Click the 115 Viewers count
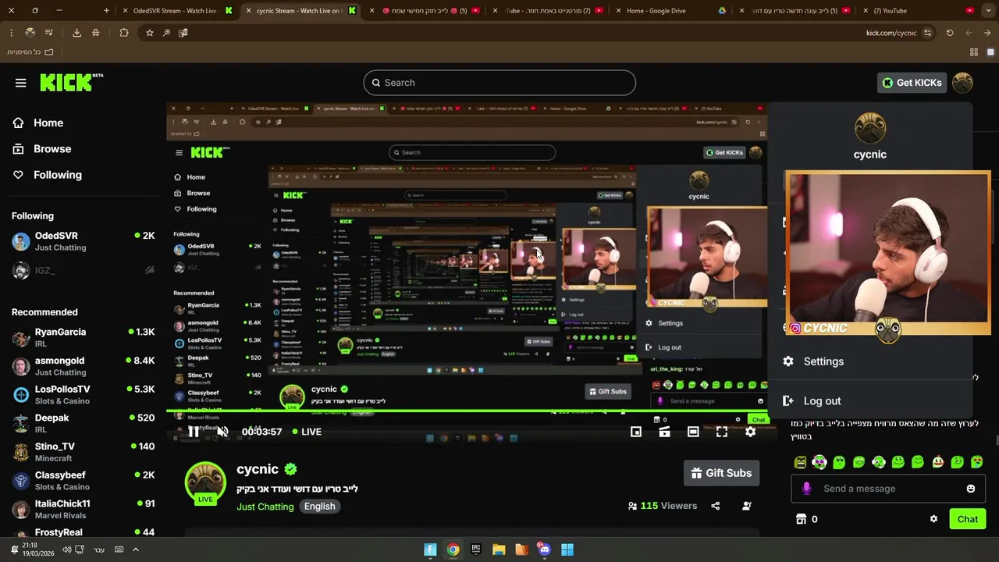The width and height of the screenshot is (999, 562). 663,506
